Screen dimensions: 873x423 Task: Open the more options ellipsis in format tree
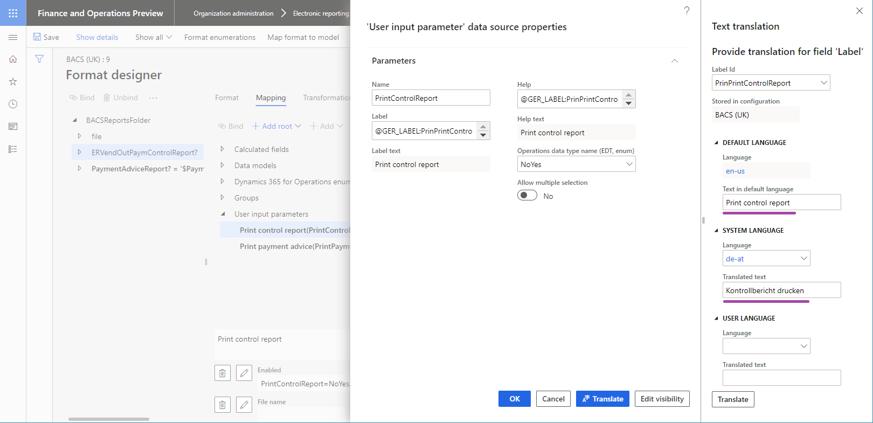pos(153,98)
